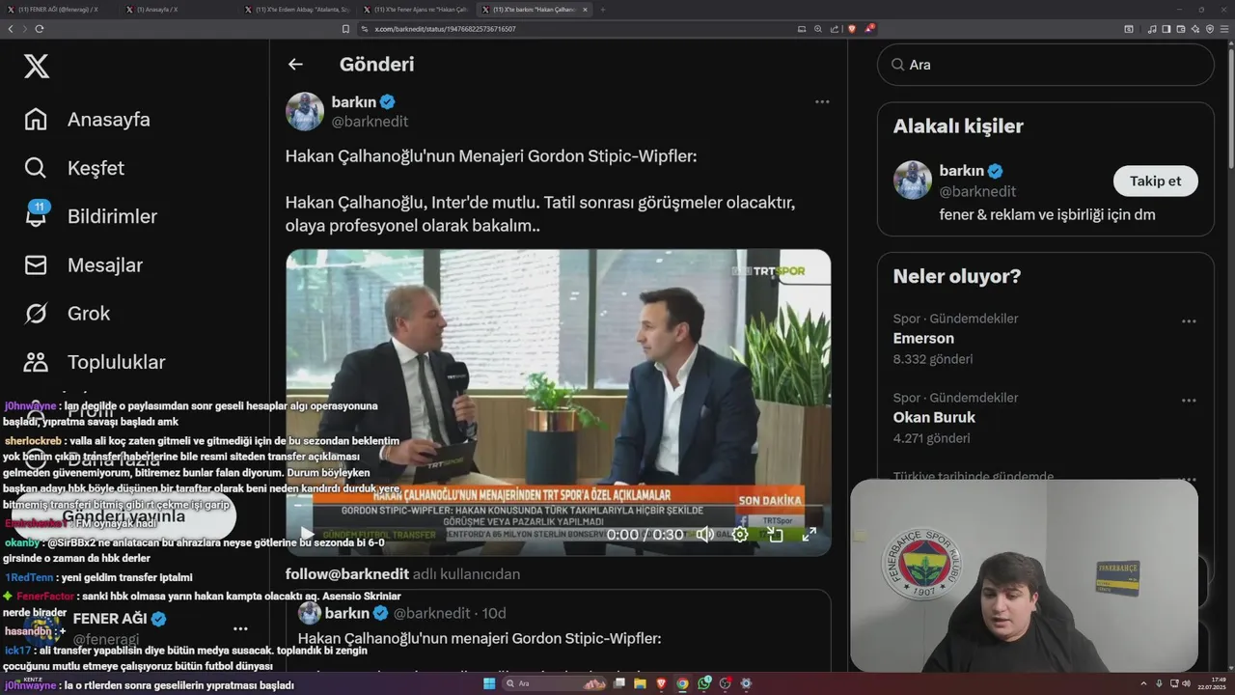Open the quoted barkın post
1235x695 pixels.
(x=558, y=630)
